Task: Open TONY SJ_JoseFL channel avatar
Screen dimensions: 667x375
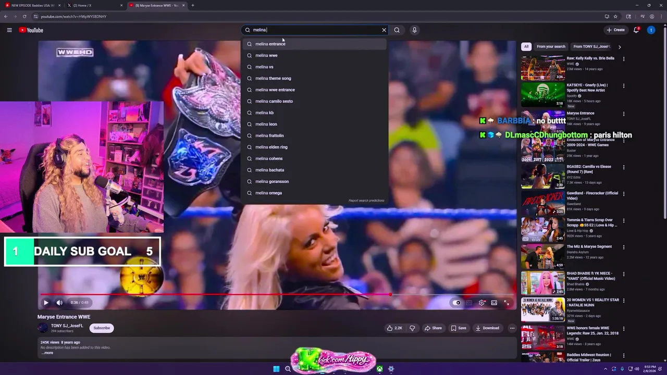Action: tap(43, 328)
